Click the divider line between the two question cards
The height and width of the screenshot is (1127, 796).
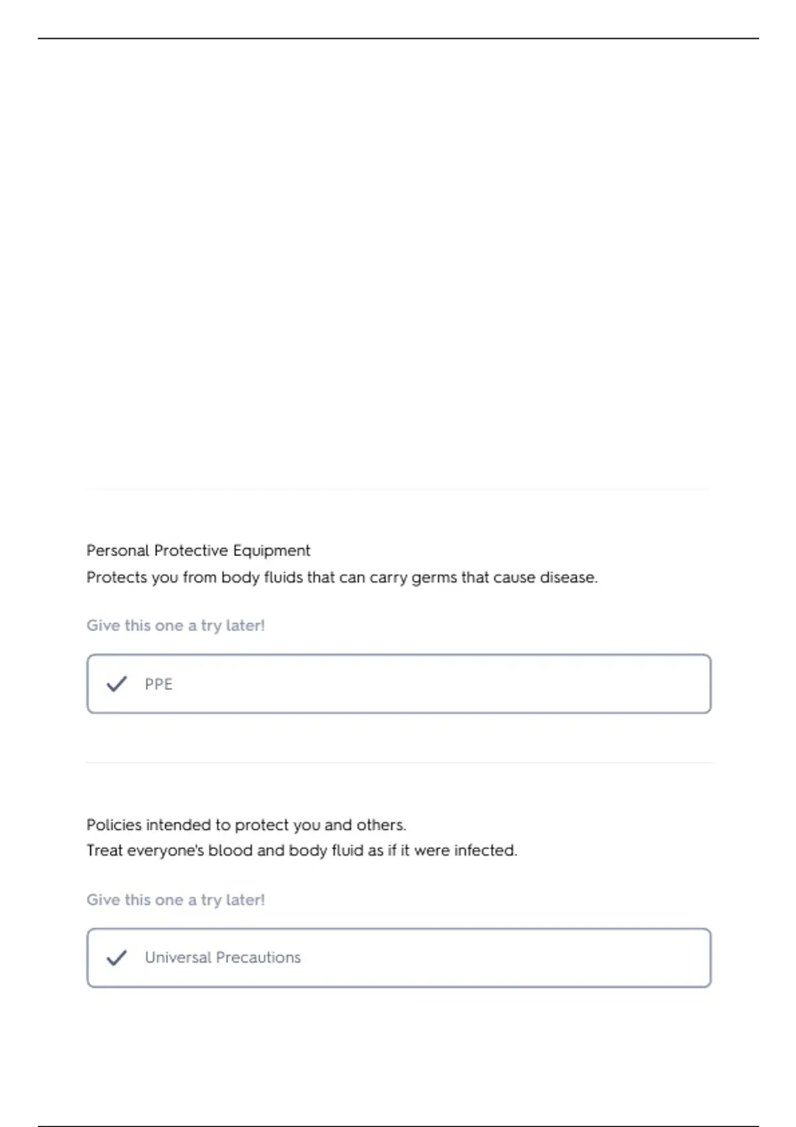399,762
